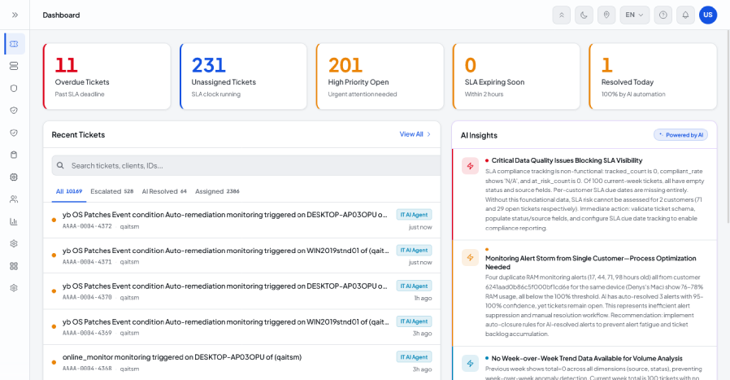Viewport: 730px width, 380px height.
Task: Toggle dark mode with the moon icon
Action: [584, 15]
